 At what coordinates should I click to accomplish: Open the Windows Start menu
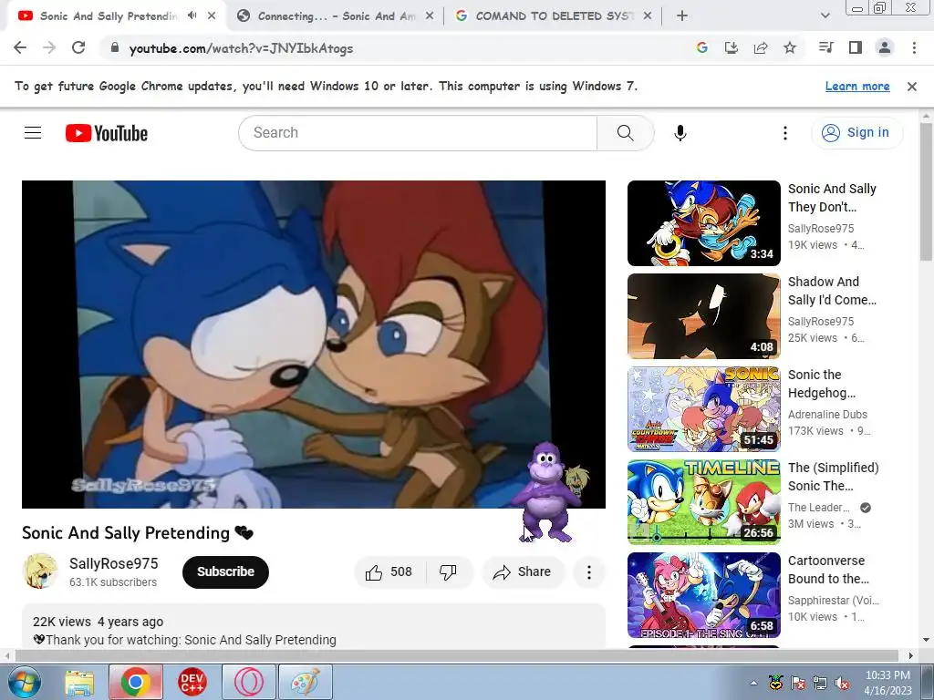[24, 682]
